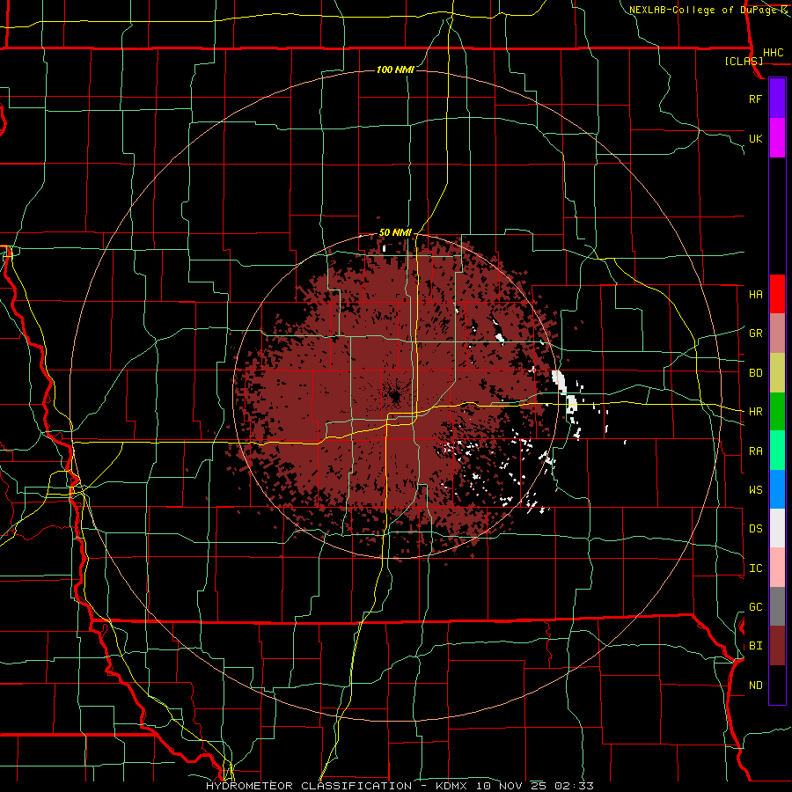The width and height of the screenshot is (792, 792).
Task: Click the dark red BI legend swatch
Action: [777, 646]
